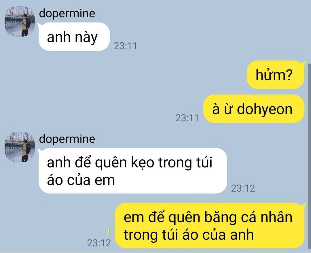Click the 23:11 timestamp beside 'à ừ dohyeon'
The height and width of the screenshot is (253, 311).
(x=187, y=118)
